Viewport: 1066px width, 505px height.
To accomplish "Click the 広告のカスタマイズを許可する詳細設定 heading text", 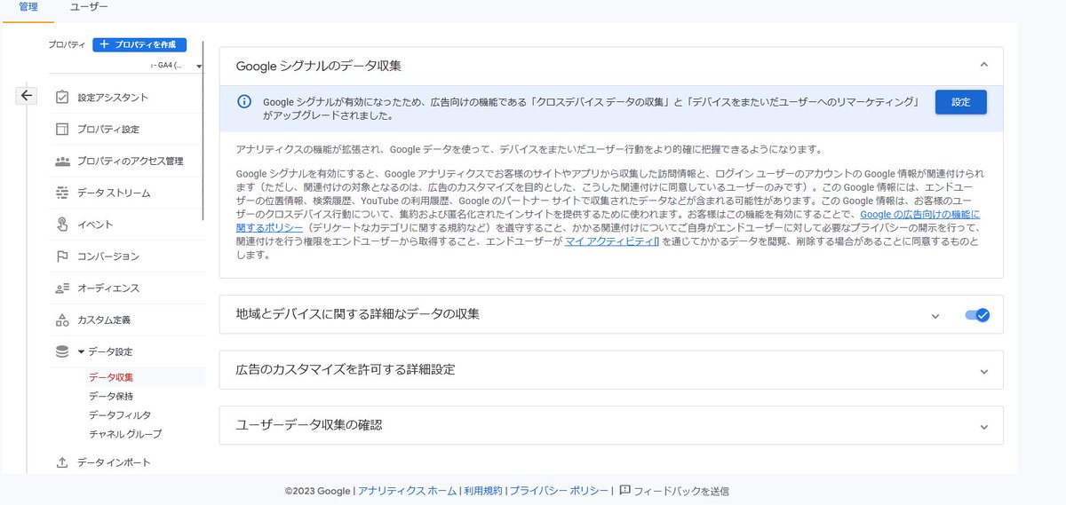I will [346, 369].
